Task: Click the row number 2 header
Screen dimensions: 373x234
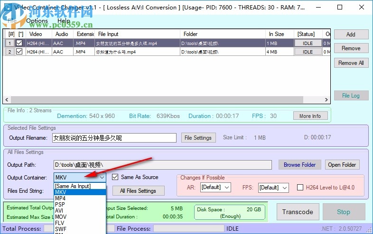Action: [9, 52]
